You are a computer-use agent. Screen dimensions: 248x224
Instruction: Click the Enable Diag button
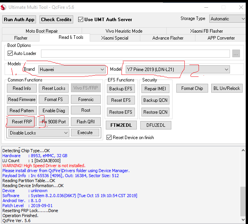pyautogui.click(x=54, y=111)
